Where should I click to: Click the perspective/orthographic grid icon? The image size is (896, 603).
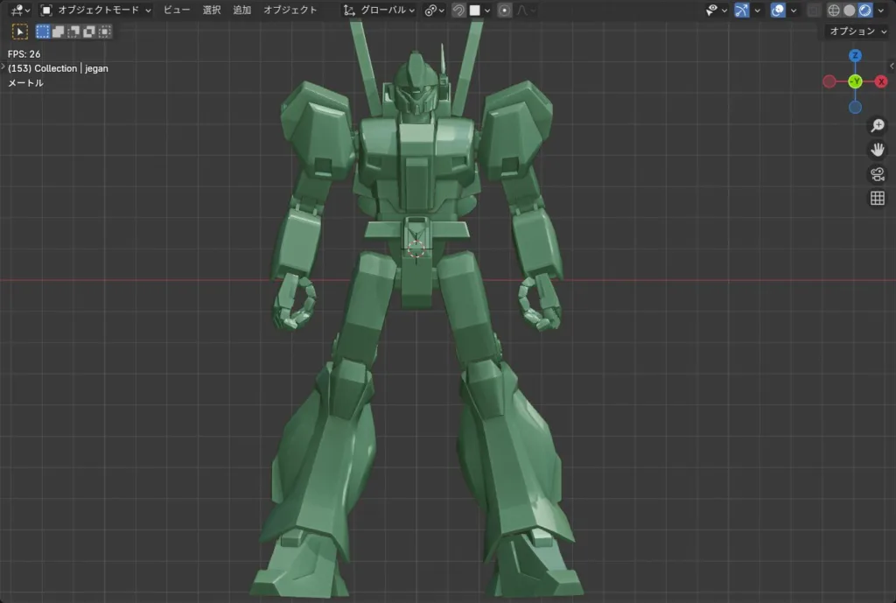coord(877,199)
